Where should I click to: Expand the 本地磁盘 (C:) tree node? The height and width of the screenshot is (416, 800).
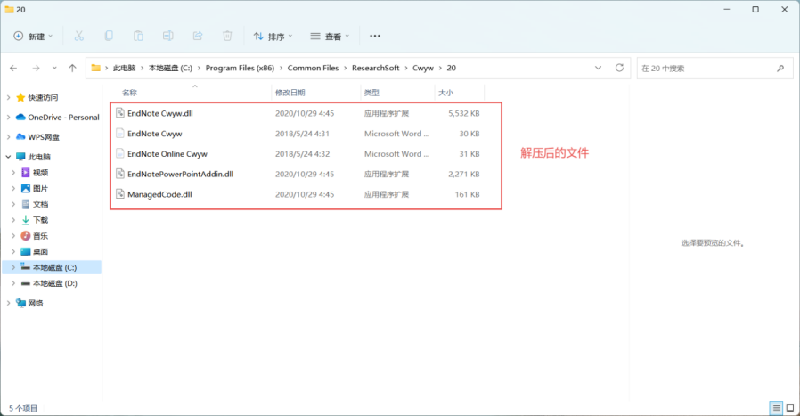[13, 267]
